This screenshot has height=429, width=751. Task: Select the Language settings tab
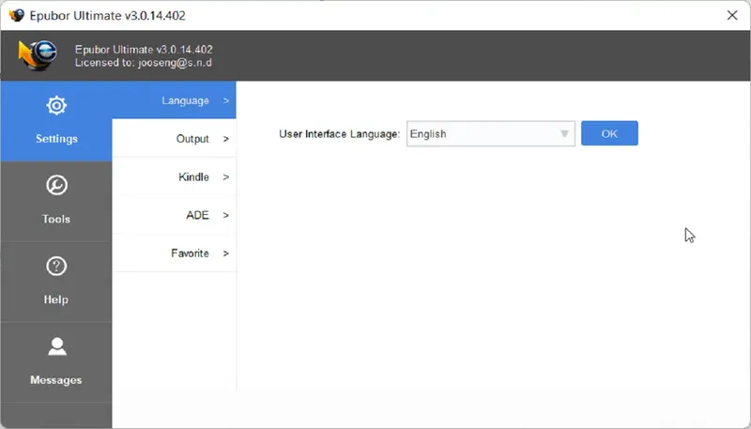(185, 100)
